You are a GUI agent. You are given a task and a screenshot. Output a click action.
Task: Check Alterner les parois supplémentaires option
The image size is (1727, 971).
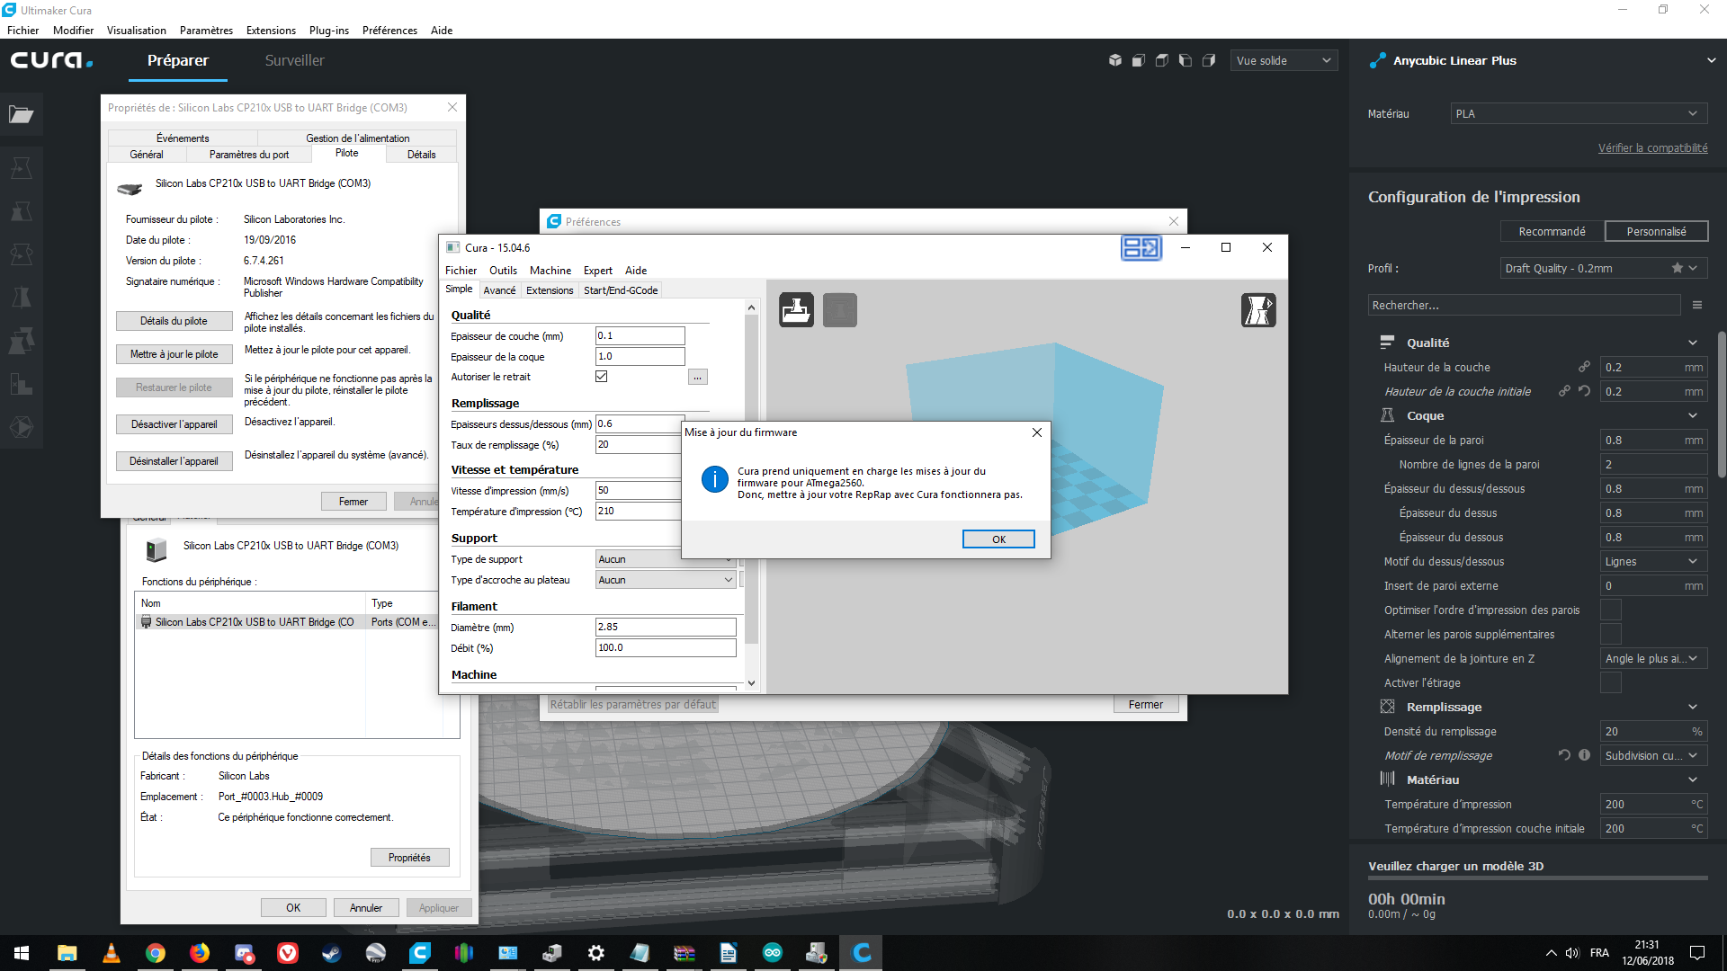point(1611,635)
